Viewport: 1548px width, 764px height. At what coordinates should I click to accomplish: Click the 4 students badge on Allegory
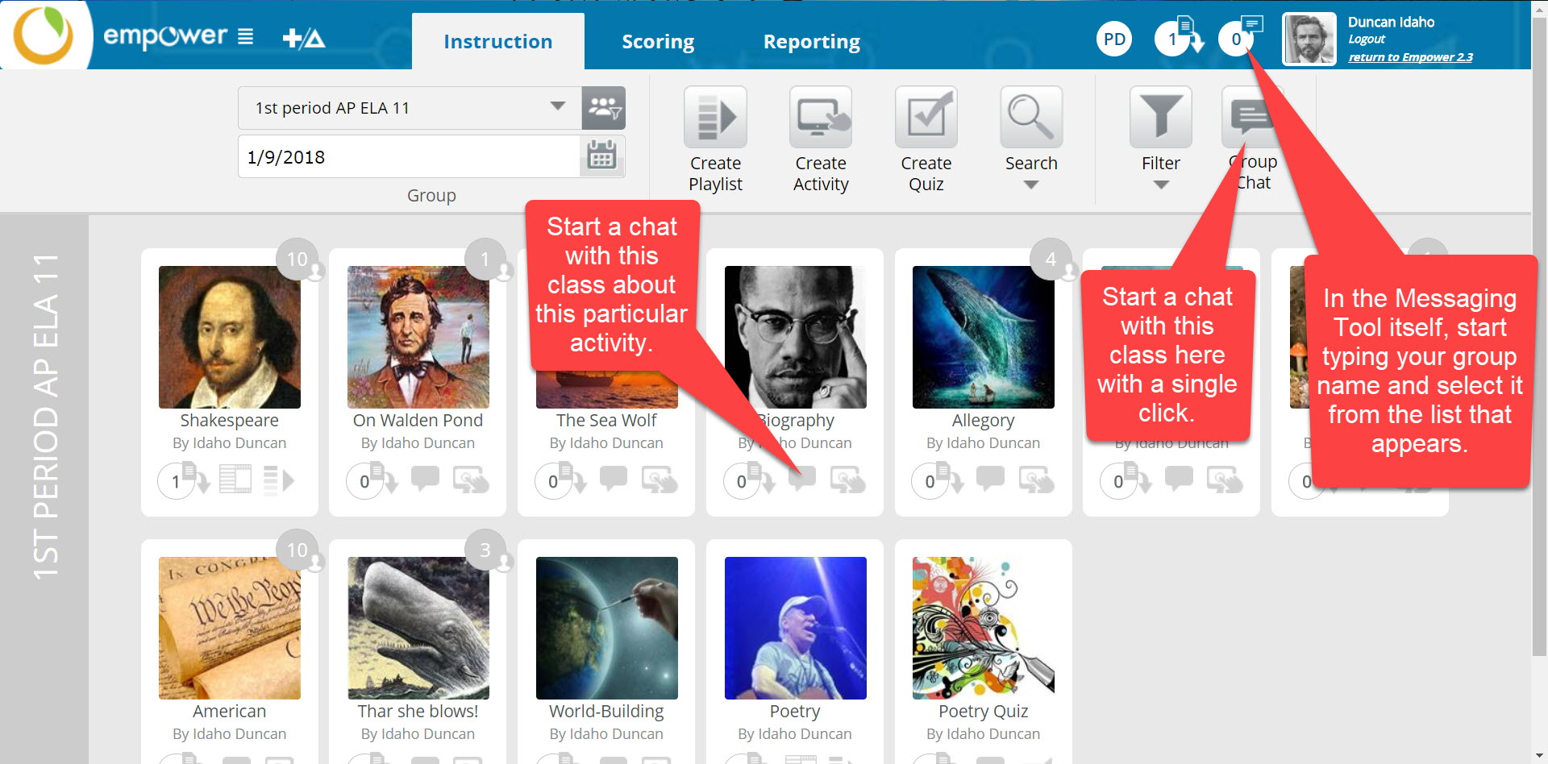pos(1051,260)
